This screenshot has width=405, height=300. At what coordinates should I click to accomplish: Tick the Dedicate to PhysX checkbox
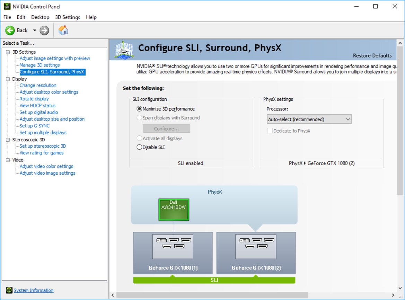point(270,131)
